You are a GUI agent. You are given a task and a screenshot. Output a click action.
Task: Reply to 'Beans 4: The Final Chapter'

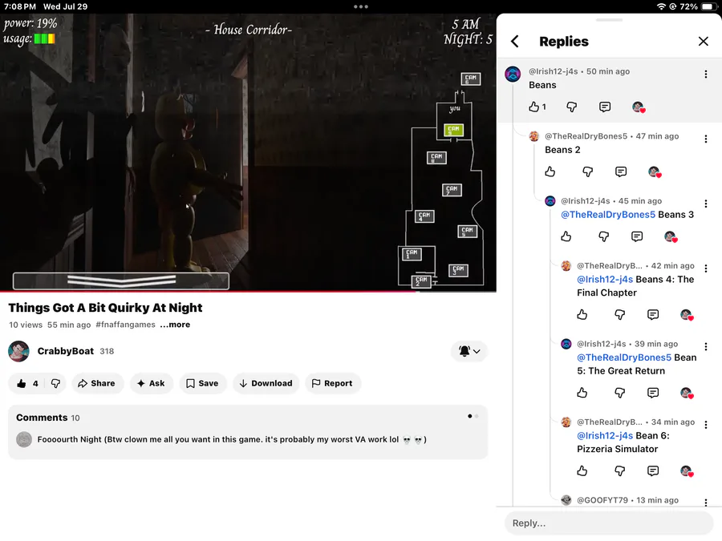(653, 315)
